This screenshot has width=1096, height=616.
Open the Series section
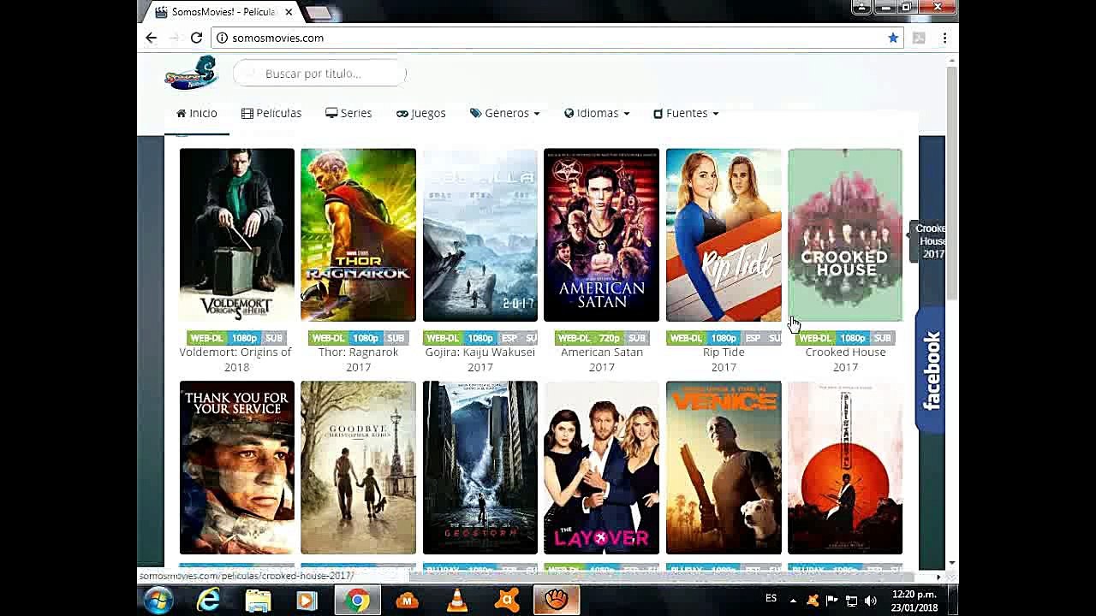pyautogui.click(x=348, y=113)
